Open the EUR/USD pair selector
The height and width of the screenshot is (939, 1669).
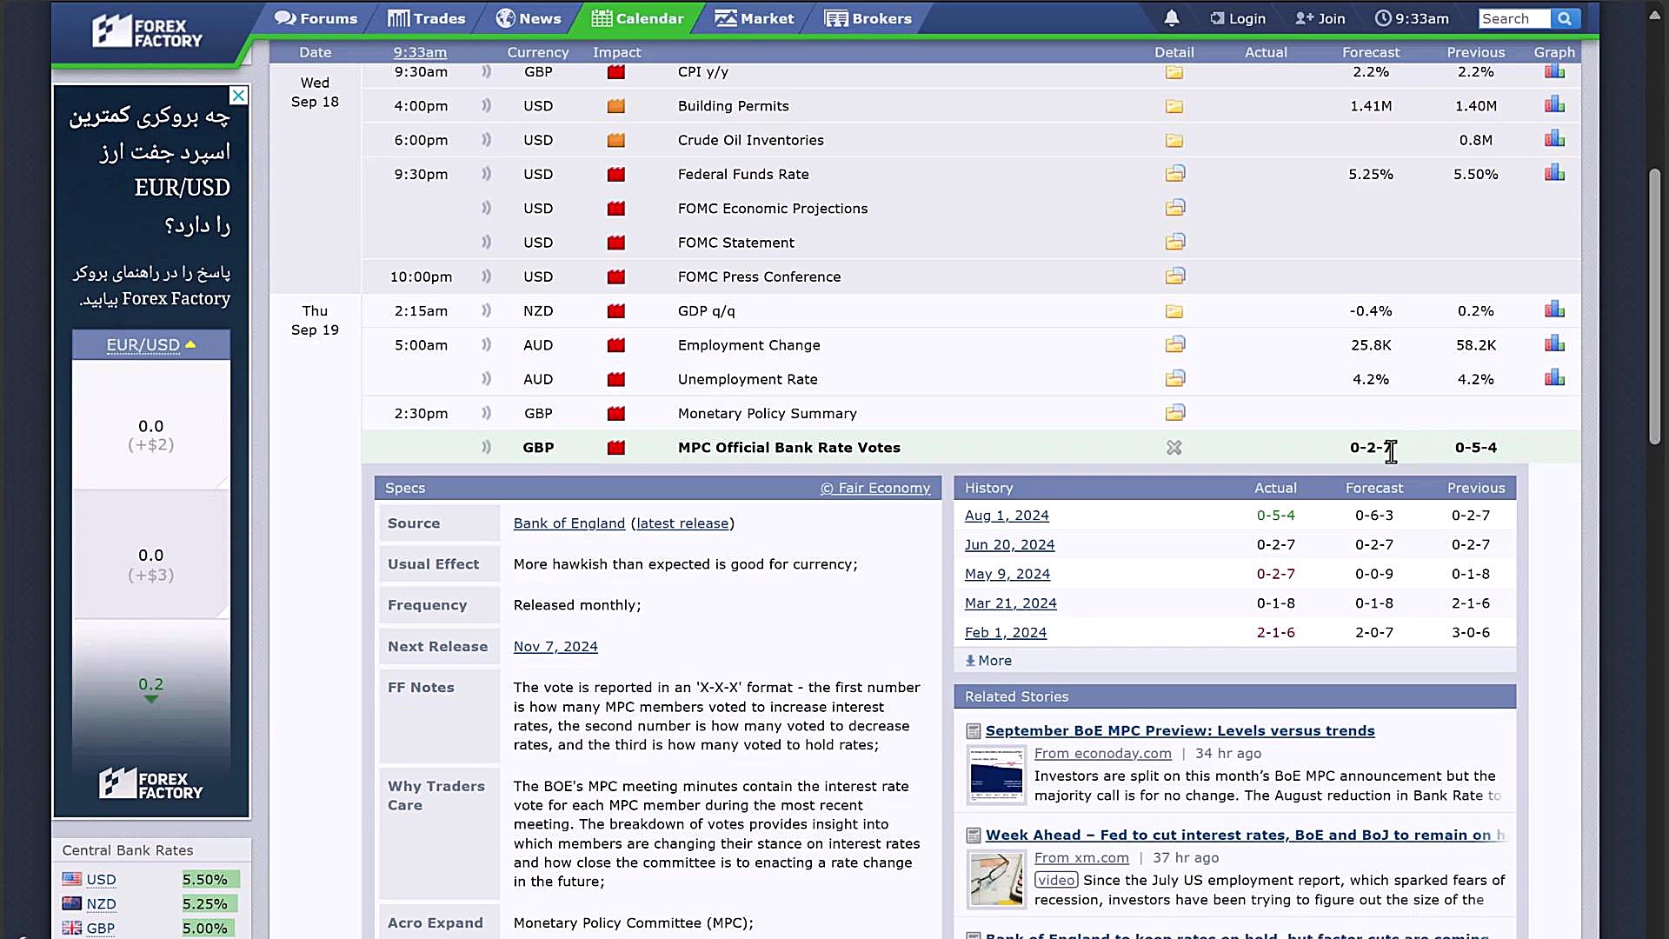[151, 345]
